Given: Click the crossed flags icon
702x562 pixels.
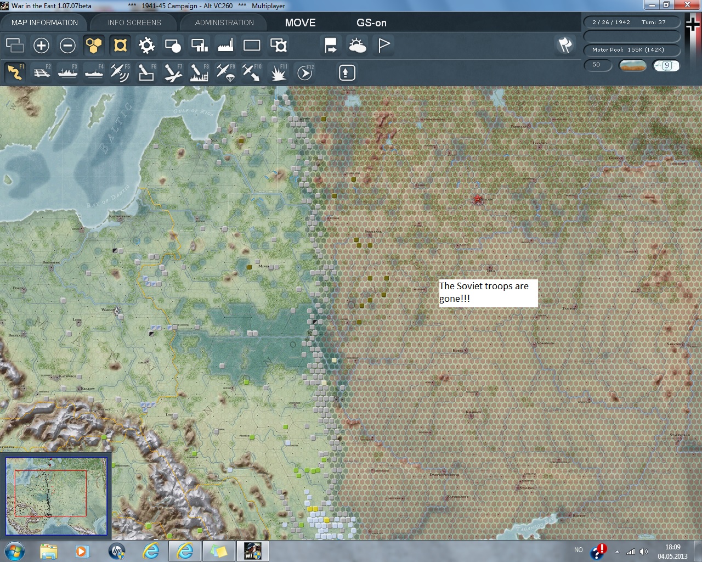Looking at the screenshot, I should click(565, 45).
